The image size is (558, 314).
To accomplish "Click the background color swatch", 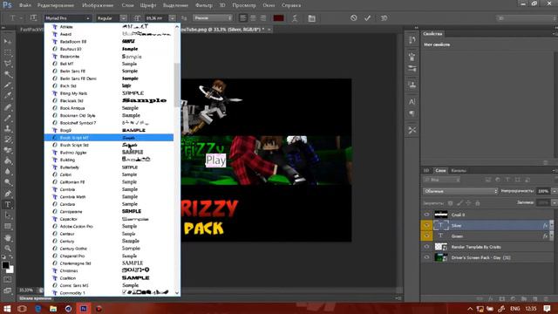I will (x=10, y=270).
